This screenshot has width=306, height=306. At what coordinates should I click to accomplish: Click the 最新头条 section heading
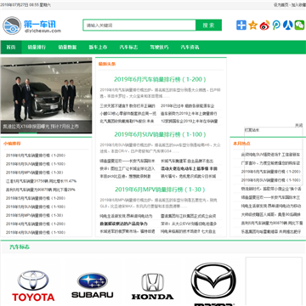107,64
